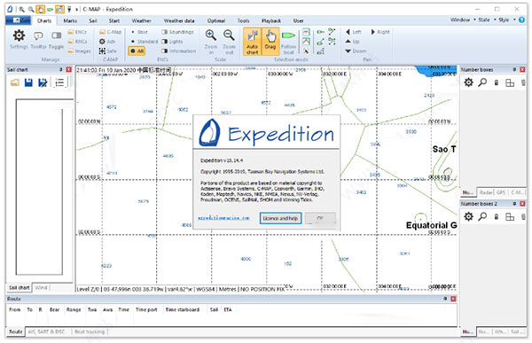Switch to the Wind tab below sail chart

41,287
